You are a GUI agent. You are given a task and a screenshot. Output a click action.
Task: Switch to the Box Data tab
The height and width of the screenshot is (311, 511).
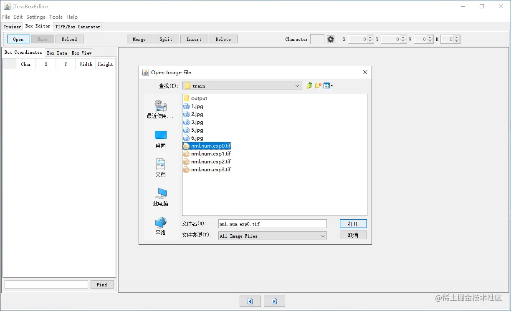(57, 53)
